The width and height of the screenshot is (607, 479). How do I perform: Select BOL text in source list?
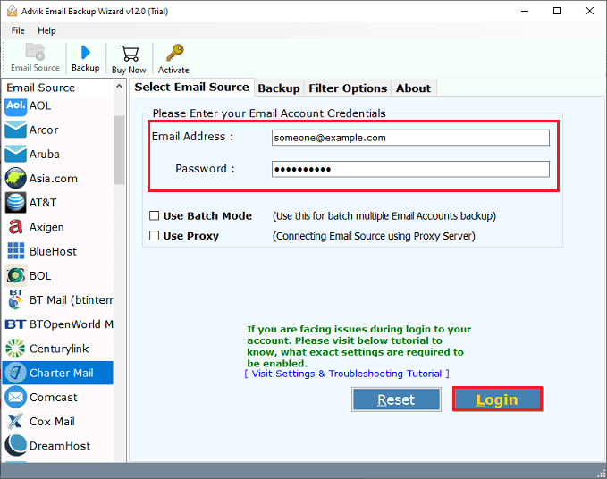click(40, 275)
